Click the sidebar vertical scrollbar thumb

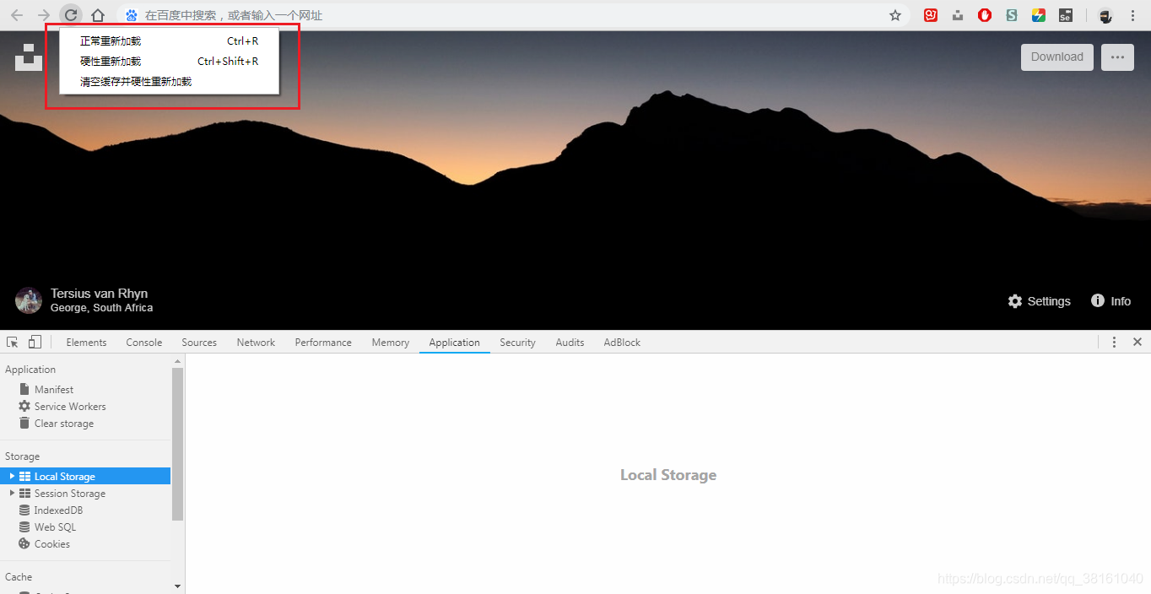[x=177, y=444]
